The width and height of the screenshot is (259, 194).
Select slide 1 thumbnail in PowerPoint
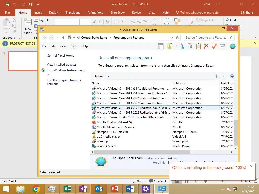pyautogui.click(x=23, y=61)
